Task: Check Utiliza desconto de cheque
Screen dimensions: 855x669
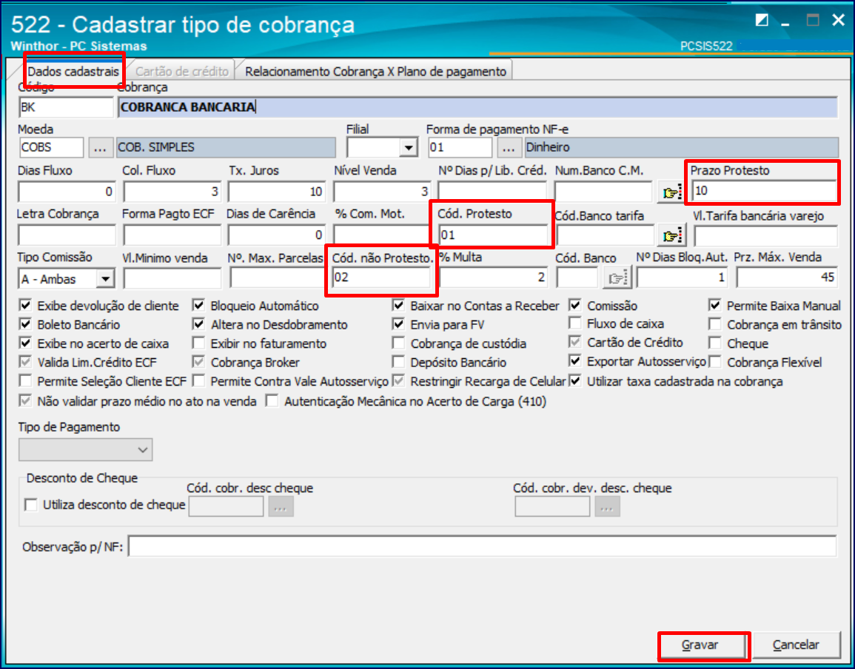Action: coord(31,505)
